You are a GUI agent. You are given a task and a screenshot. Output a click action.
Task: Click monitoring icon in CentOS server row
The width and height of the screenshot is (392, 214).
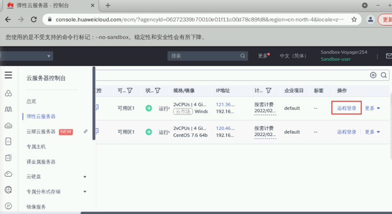[x=97, y=131]
